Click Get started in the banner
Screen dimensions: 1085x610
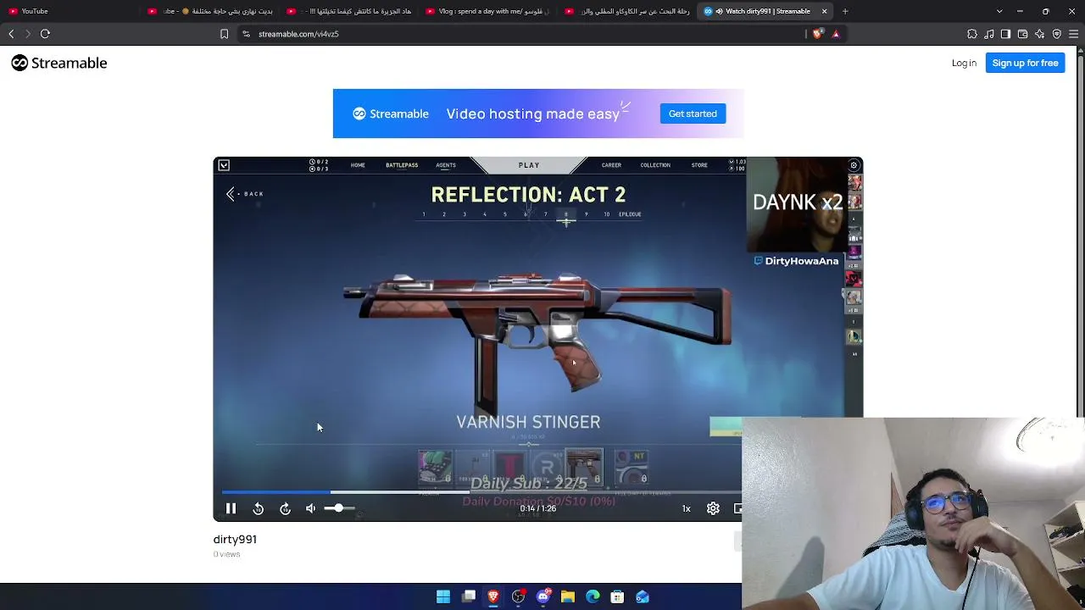pos(693,114)
